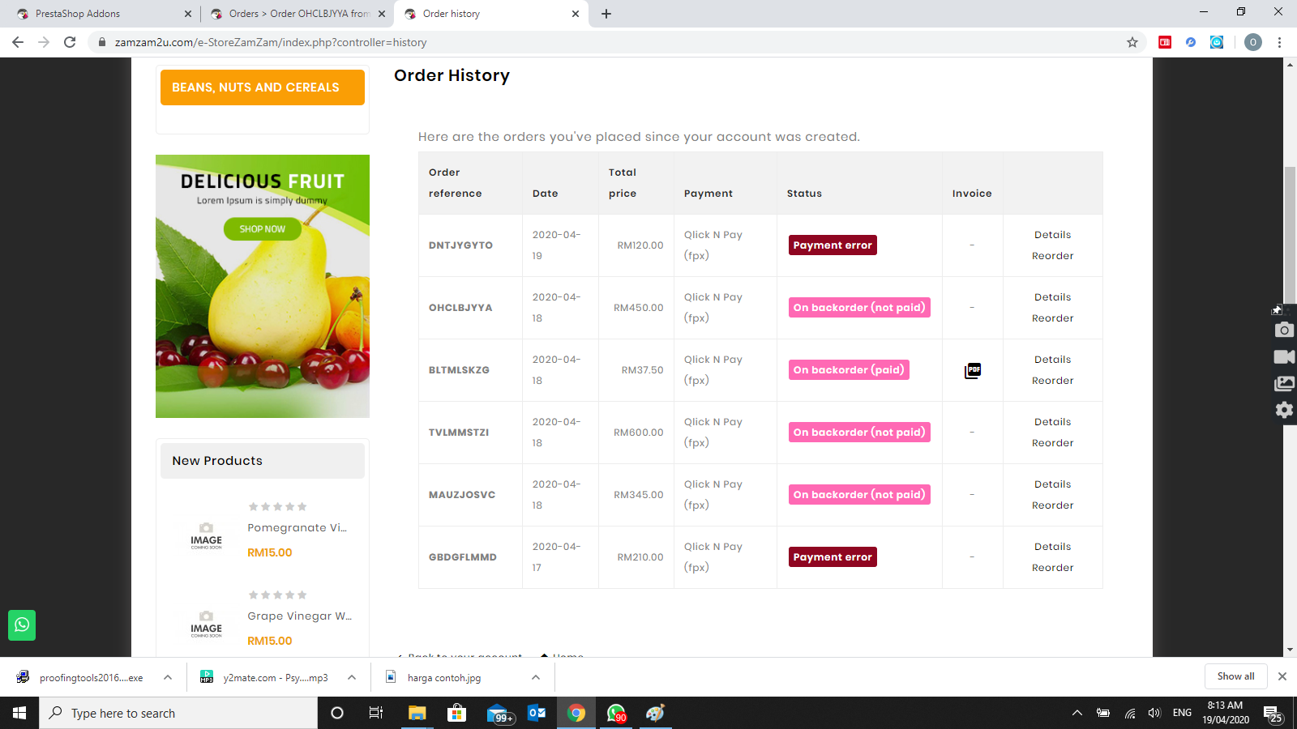This screenshot has height=729, width=1297.
Task: Click blue circular extension icon in toolbar
Action: tap(1191, 42)
